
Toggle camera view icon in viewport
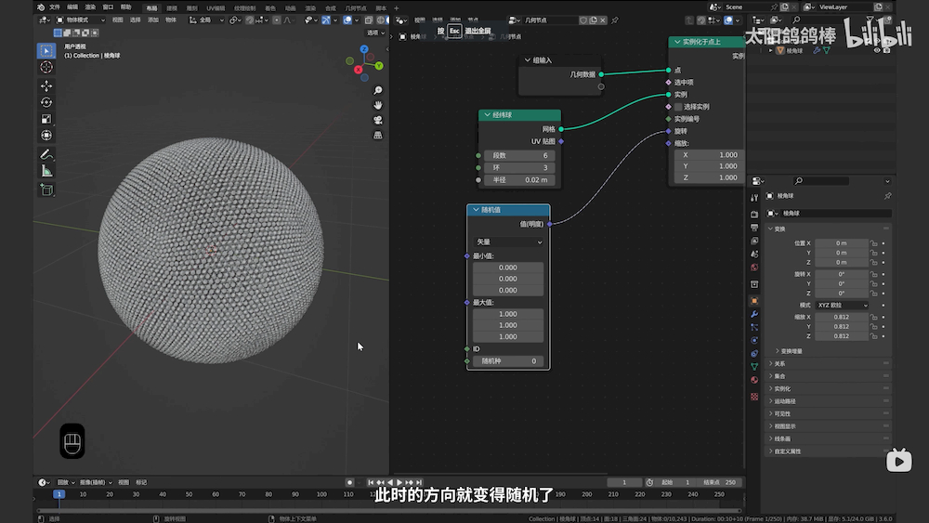click(377, 120)
